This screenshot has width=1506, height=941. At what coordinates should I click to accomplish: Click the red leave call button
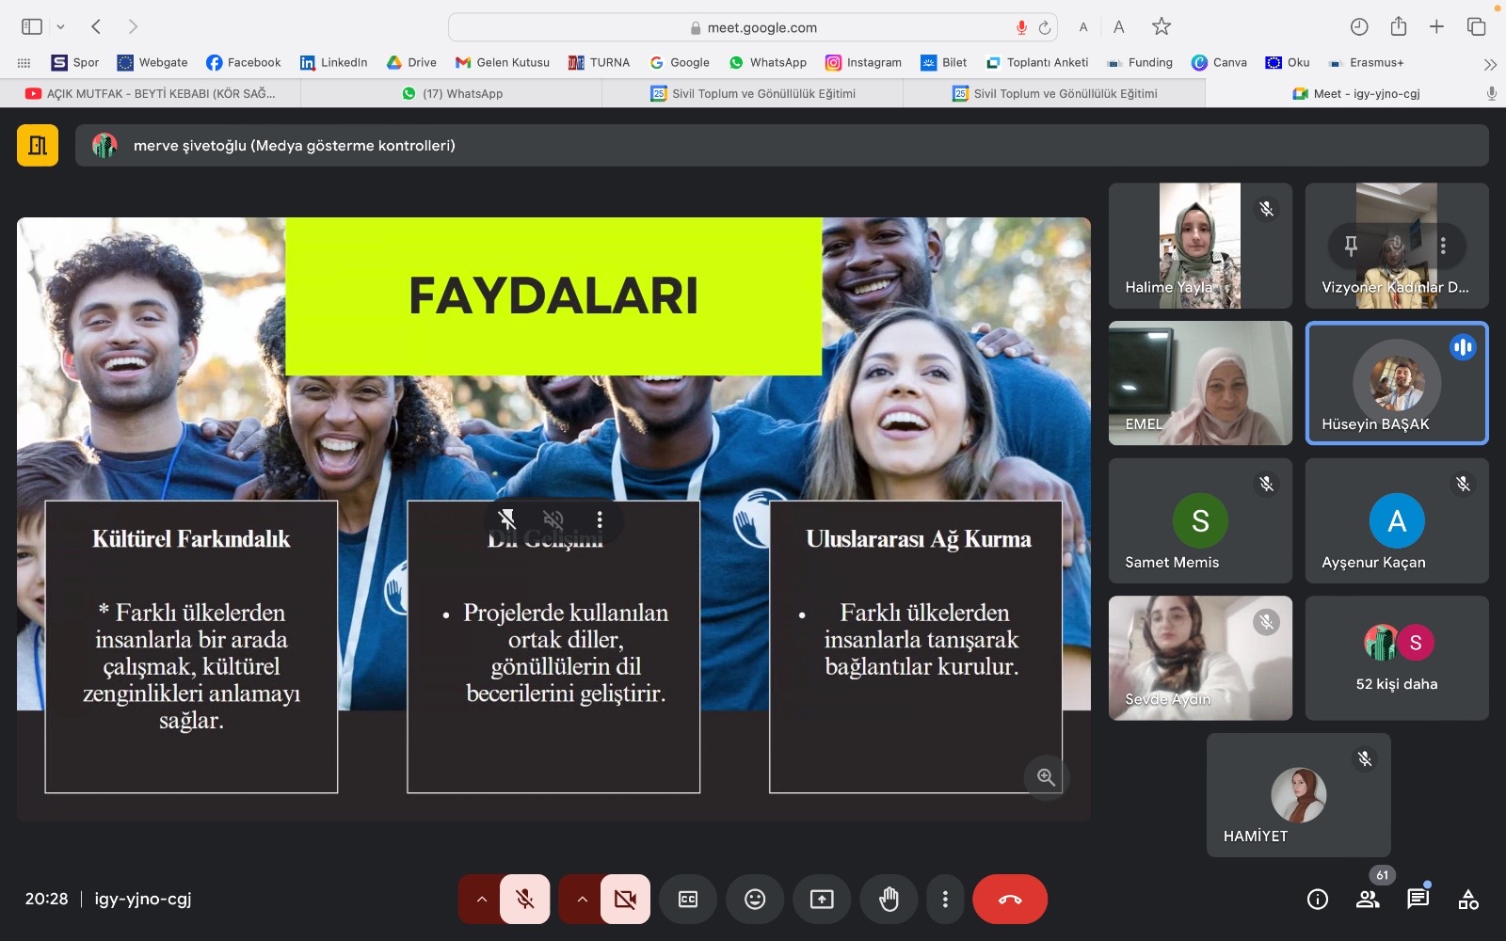(x=1009, y=900)
